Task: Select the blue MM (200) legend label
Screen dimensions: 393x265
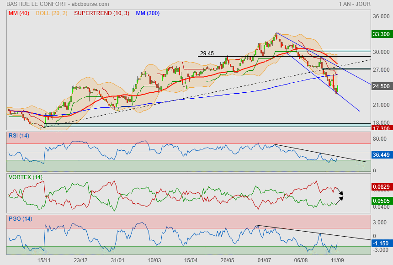Action: pos(148,13)
